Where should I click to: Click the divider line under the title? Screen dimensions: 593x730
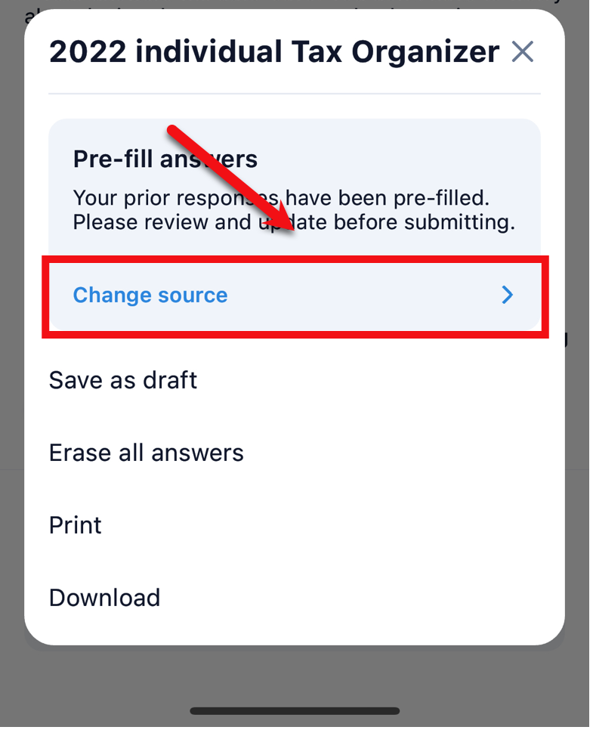pos(295,94)
